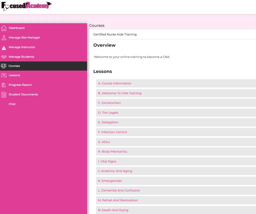Image resolution: width=256 pixels, height=214 pixels.
Task: Expand L. Dementia And Confusion lesson
Action: [119, 191]
